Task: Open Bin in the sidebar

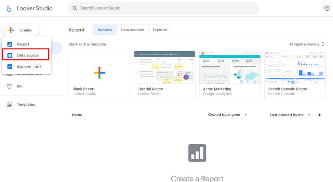Action: (20, 86)
